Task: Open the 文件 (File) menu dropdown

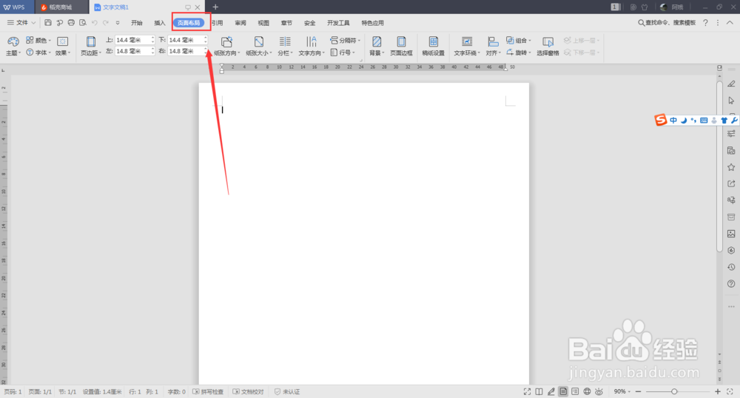Action: point(21,23)
